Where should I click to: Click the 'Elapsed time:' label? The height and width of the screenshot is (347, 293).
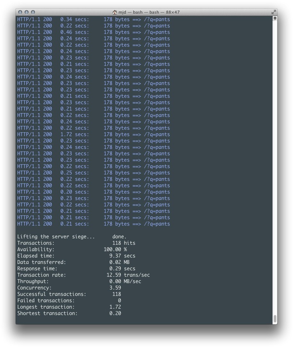coord(36,256)
